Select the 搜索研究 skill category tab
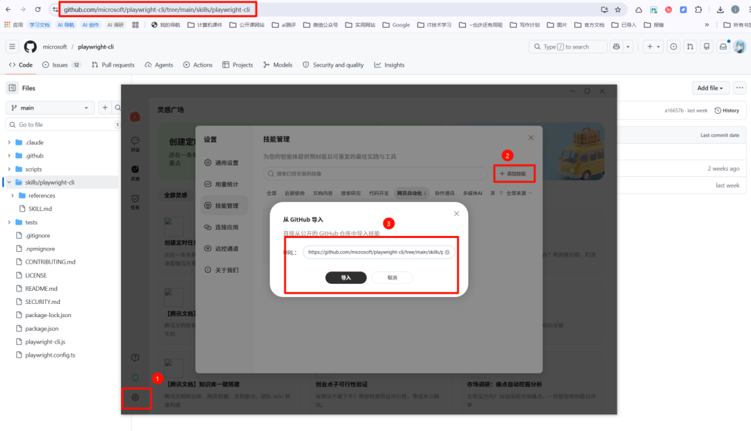This screenshot has width=751, height=431. pos(351,193)
